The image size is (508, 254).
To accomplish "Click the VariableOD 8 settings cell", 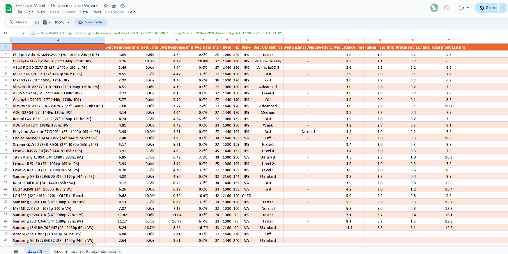I will click(x=268, y=67).
